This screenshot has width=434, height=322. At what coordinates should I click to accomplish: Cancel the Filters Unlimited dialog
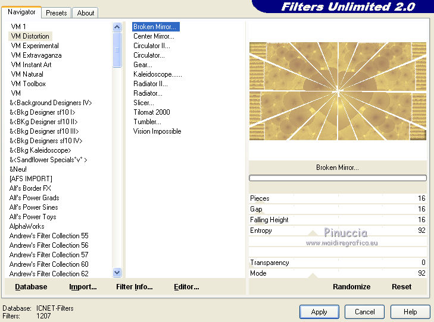364,312
